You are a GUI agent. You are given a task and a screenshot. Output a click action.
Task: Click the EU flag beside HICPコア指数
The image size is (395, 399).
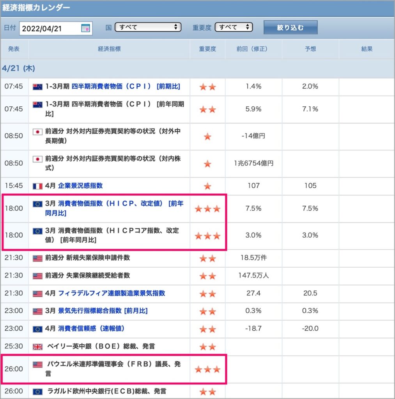point(37,231)
